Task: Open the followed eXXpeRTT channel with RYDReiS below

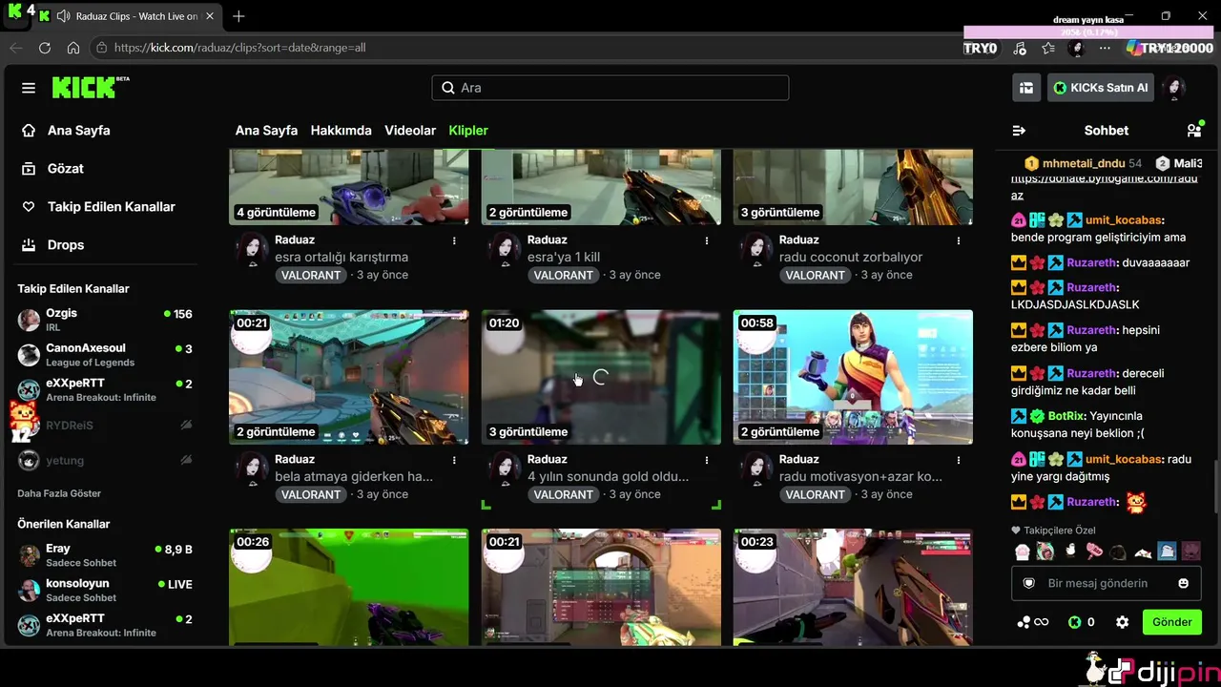Action: point(105,389)
